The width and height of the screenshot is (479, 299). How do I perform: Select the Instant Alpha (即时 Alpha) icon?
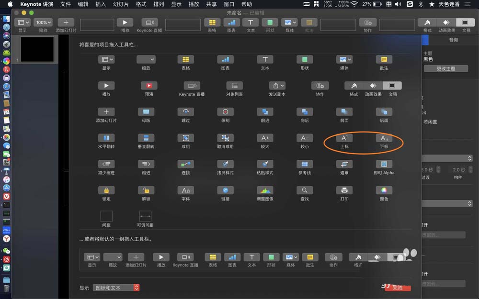pos(384,164)
